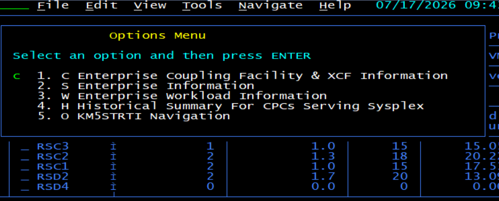This screenshot has width=499, height=201.
Task: Click the option entry field containing 'c'
Action: (x=17, y=76)
